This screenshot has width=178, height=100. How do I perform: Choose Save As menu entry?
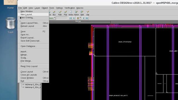coord(33,34)
